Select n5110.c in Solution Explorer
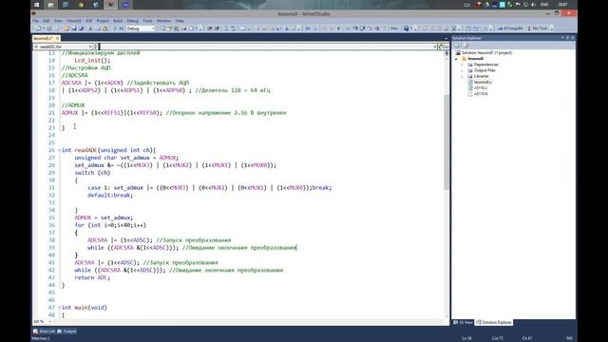The height and width of the screenshot is (342, 608). 481,87
